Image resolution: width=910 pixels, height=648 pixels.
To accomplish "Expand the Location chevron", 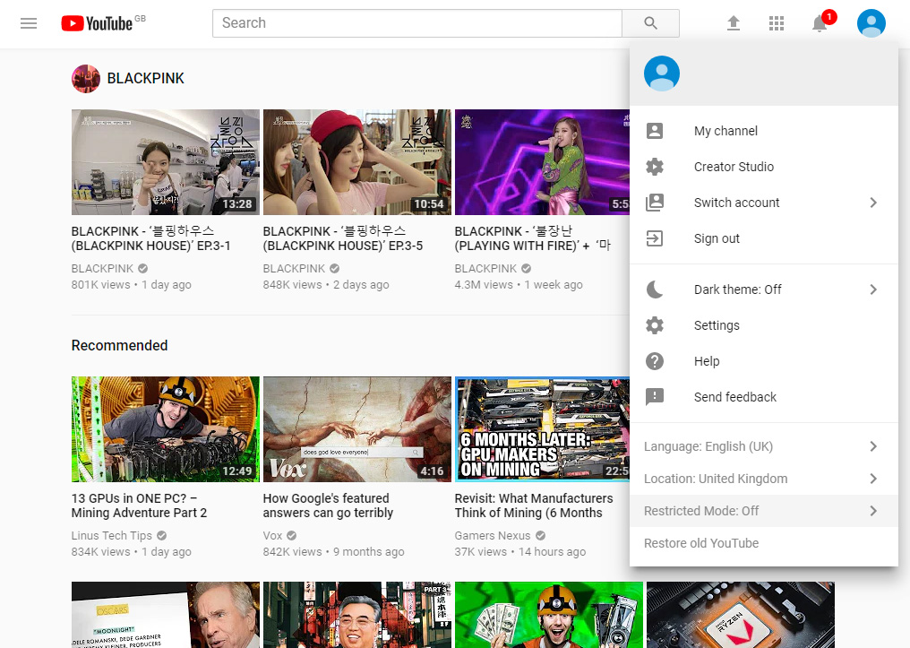I will click(873, 479).
